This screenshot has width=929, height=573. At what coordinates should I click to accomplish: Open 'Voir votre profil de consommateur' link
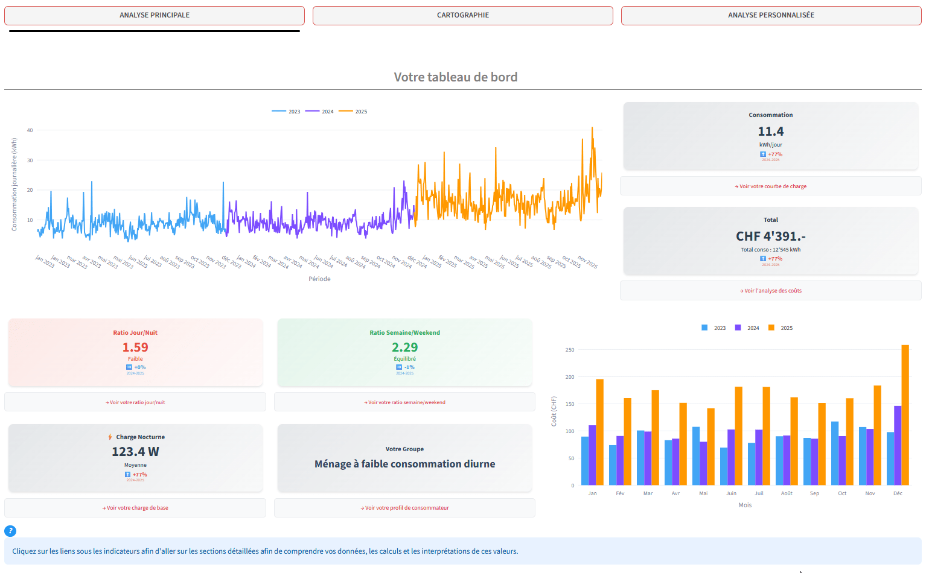click(x=404, y=508)
